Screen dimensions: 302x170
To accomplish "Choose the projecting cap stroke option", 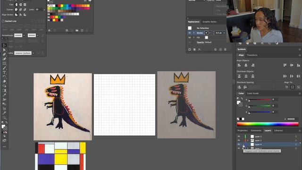I will click(x=25, y=4).
